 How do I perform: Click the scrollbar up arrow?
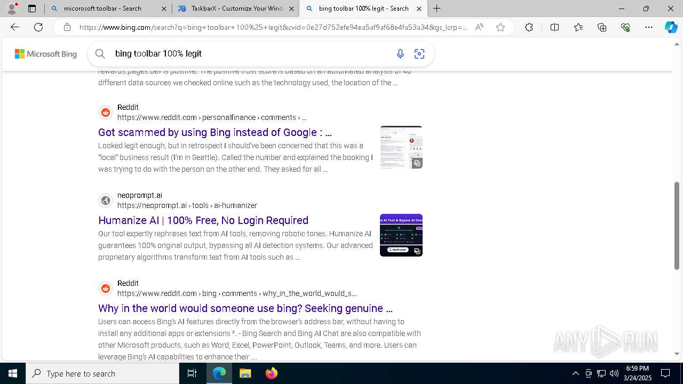677,44
